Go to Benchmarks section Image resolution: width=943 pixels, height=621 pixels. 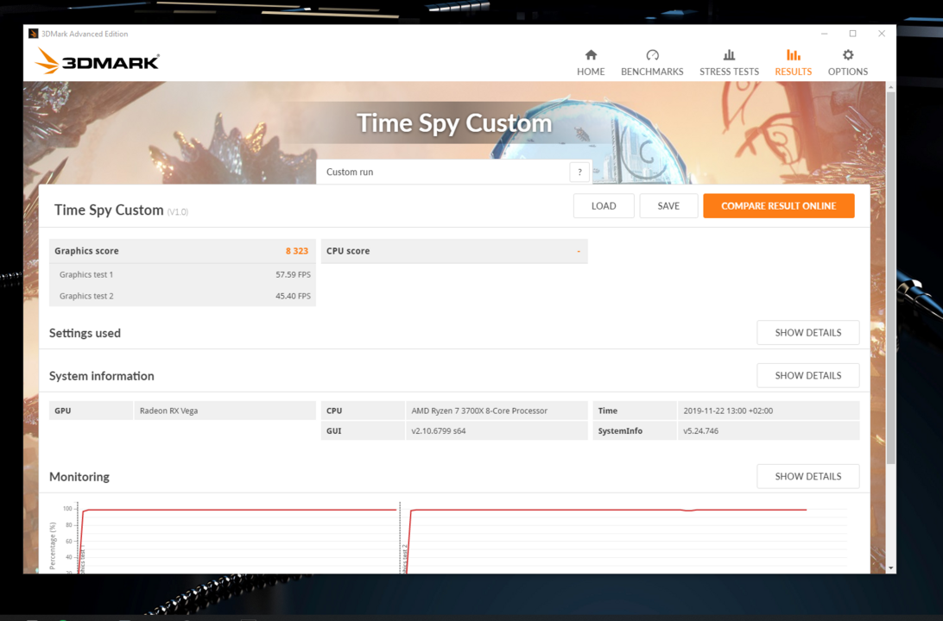652,62
